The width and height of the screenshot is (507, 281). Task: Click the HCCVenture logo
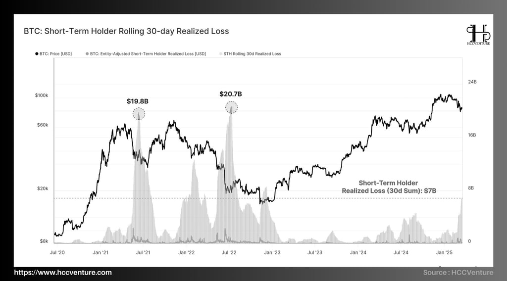[478, 35]
